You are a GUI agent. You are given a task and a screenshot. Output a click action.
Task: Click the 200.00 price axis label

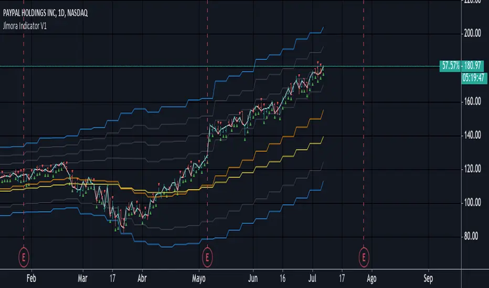[473, 34]
